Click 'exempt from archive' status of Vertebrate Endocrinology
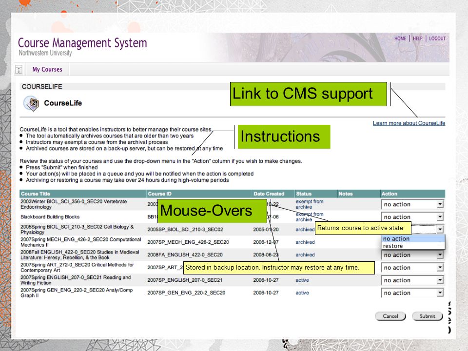The width and height of the screenshot is (468, 351). coord(310,204)
